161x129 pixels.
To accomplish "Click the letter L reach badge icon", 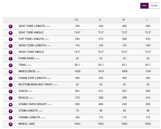I will pyautogui.click(x=11, y=98).
